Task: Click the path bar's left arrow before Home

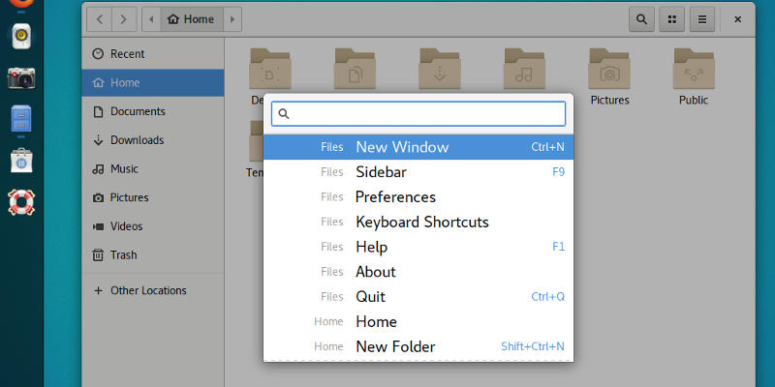Action: pos(151,18)
